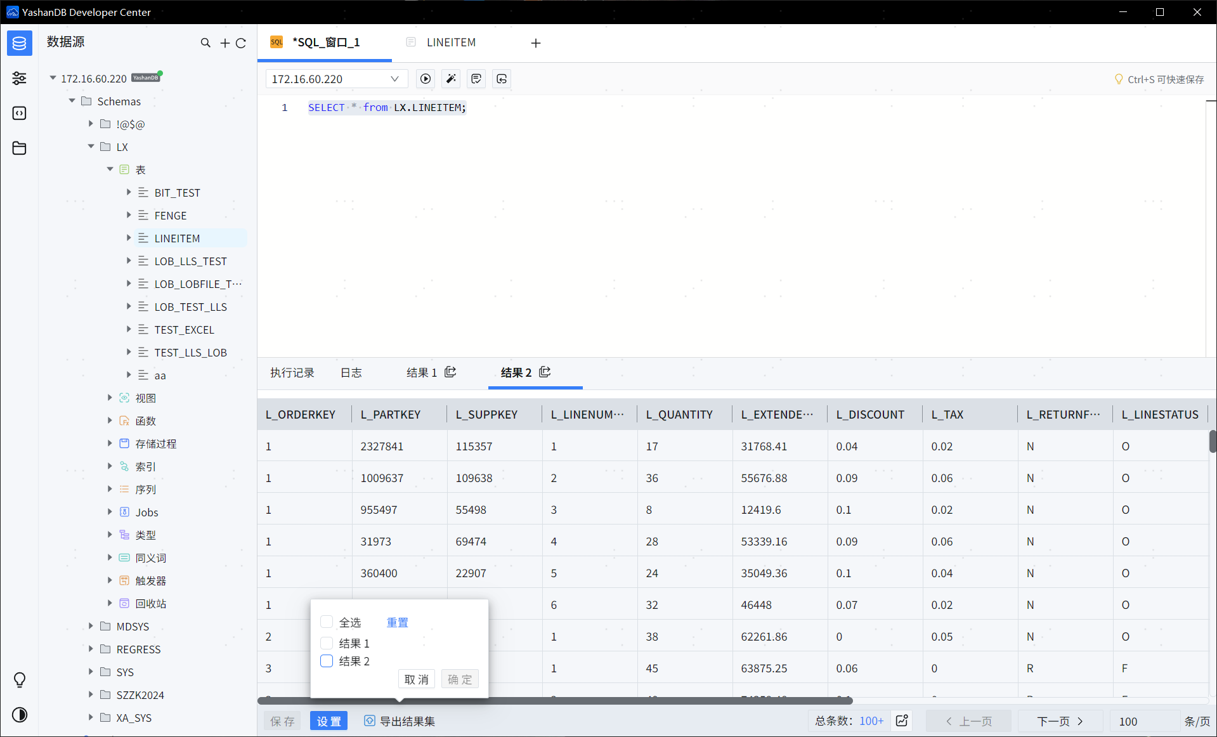Click the 取消 button in popup
Viewport: 1217px width, 737px height.
point(416,679)
